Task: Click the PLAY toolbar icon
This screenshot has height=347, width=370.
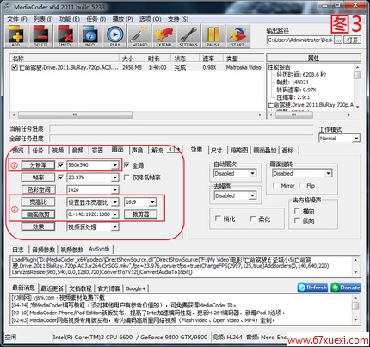Action: tap(114, 36)
